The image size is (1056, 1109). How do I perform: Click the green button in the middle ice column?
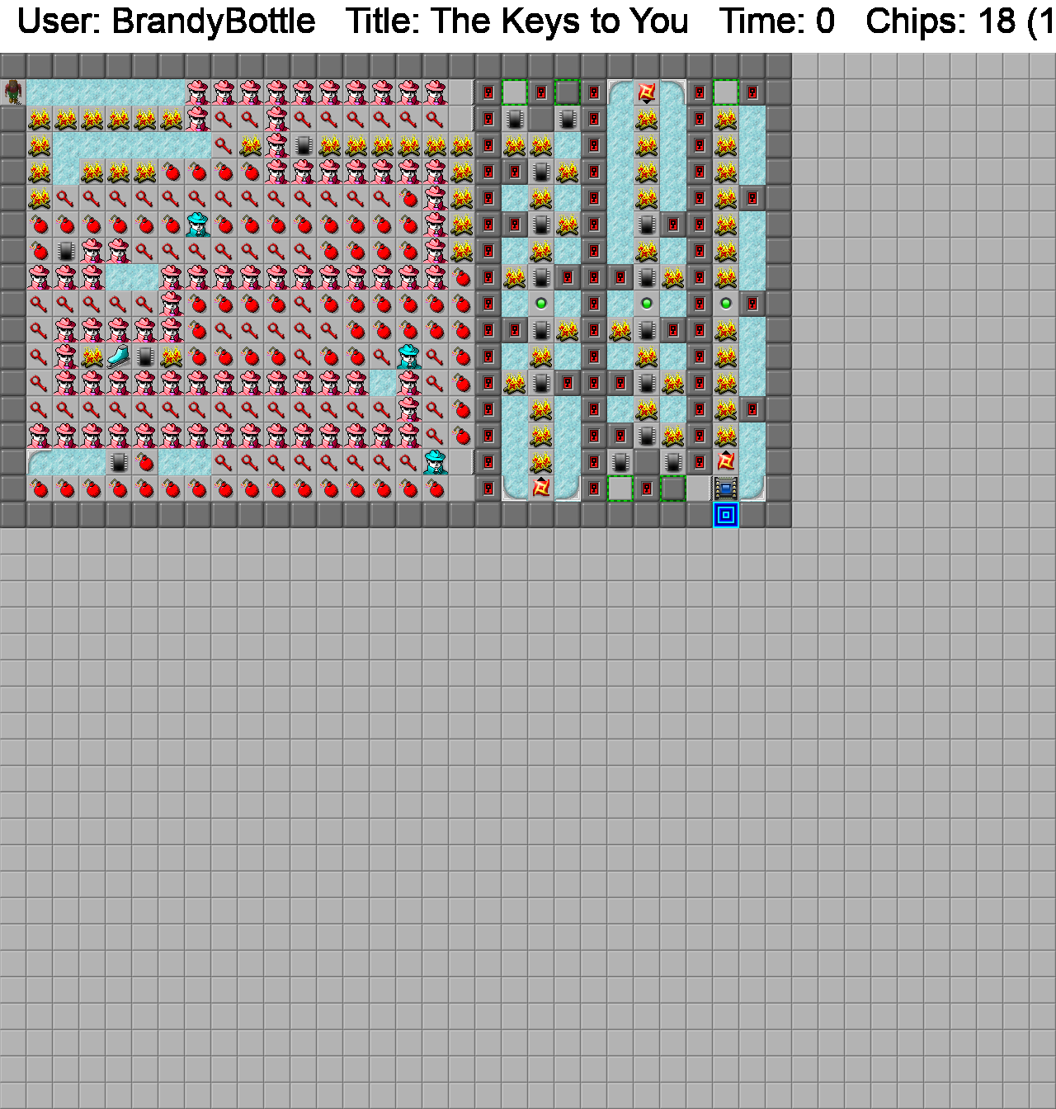point(647,304)
